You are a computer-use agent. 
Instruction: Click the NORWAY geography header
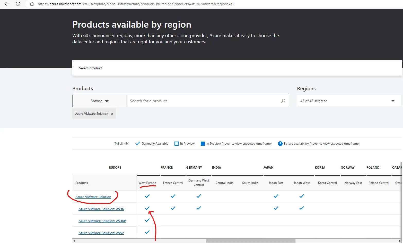[x=348, y=168]
